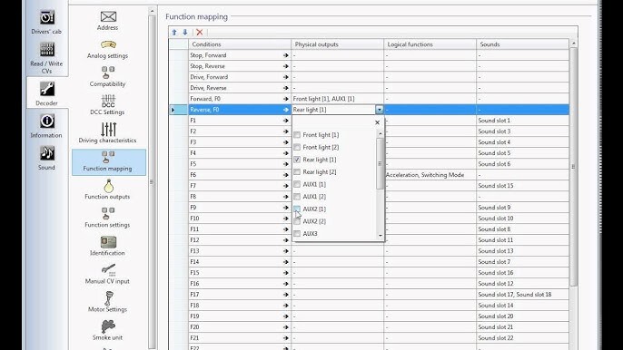The width and height of the screenshot is (623, 350).
Task: Open Analog settings page
Action: (108, 49)
